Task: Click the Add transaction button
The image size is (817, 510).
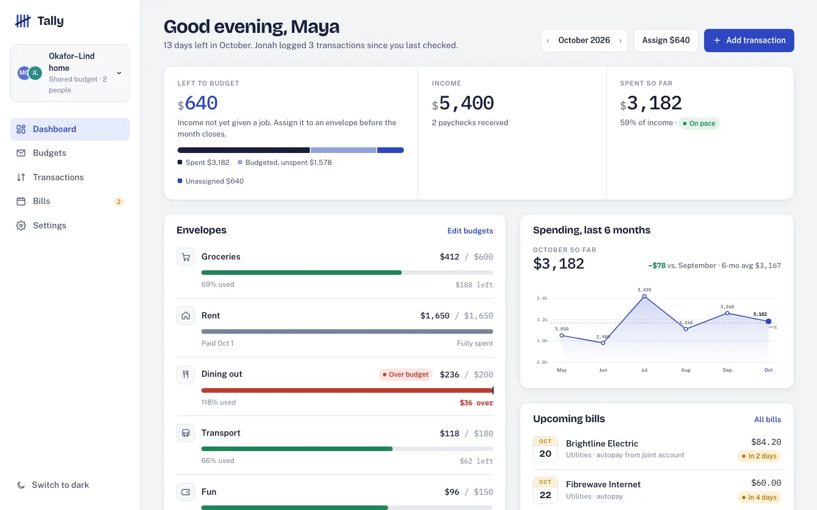Action: tap(749, 40)
